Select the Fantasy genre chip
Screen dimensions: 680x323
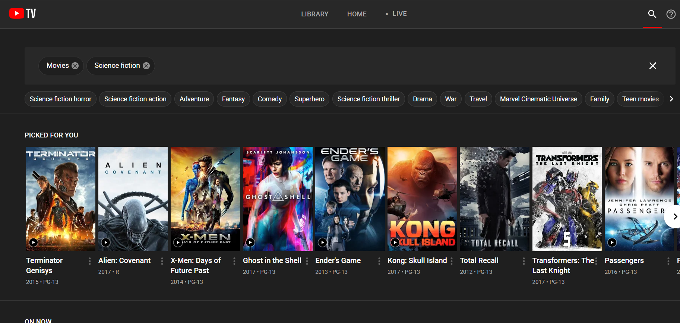tap(233, 99)
